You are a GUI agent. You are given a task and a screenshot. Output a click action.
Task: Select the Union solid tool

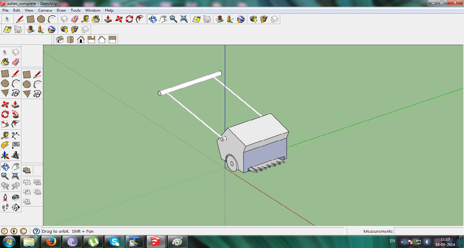point(37,182)
